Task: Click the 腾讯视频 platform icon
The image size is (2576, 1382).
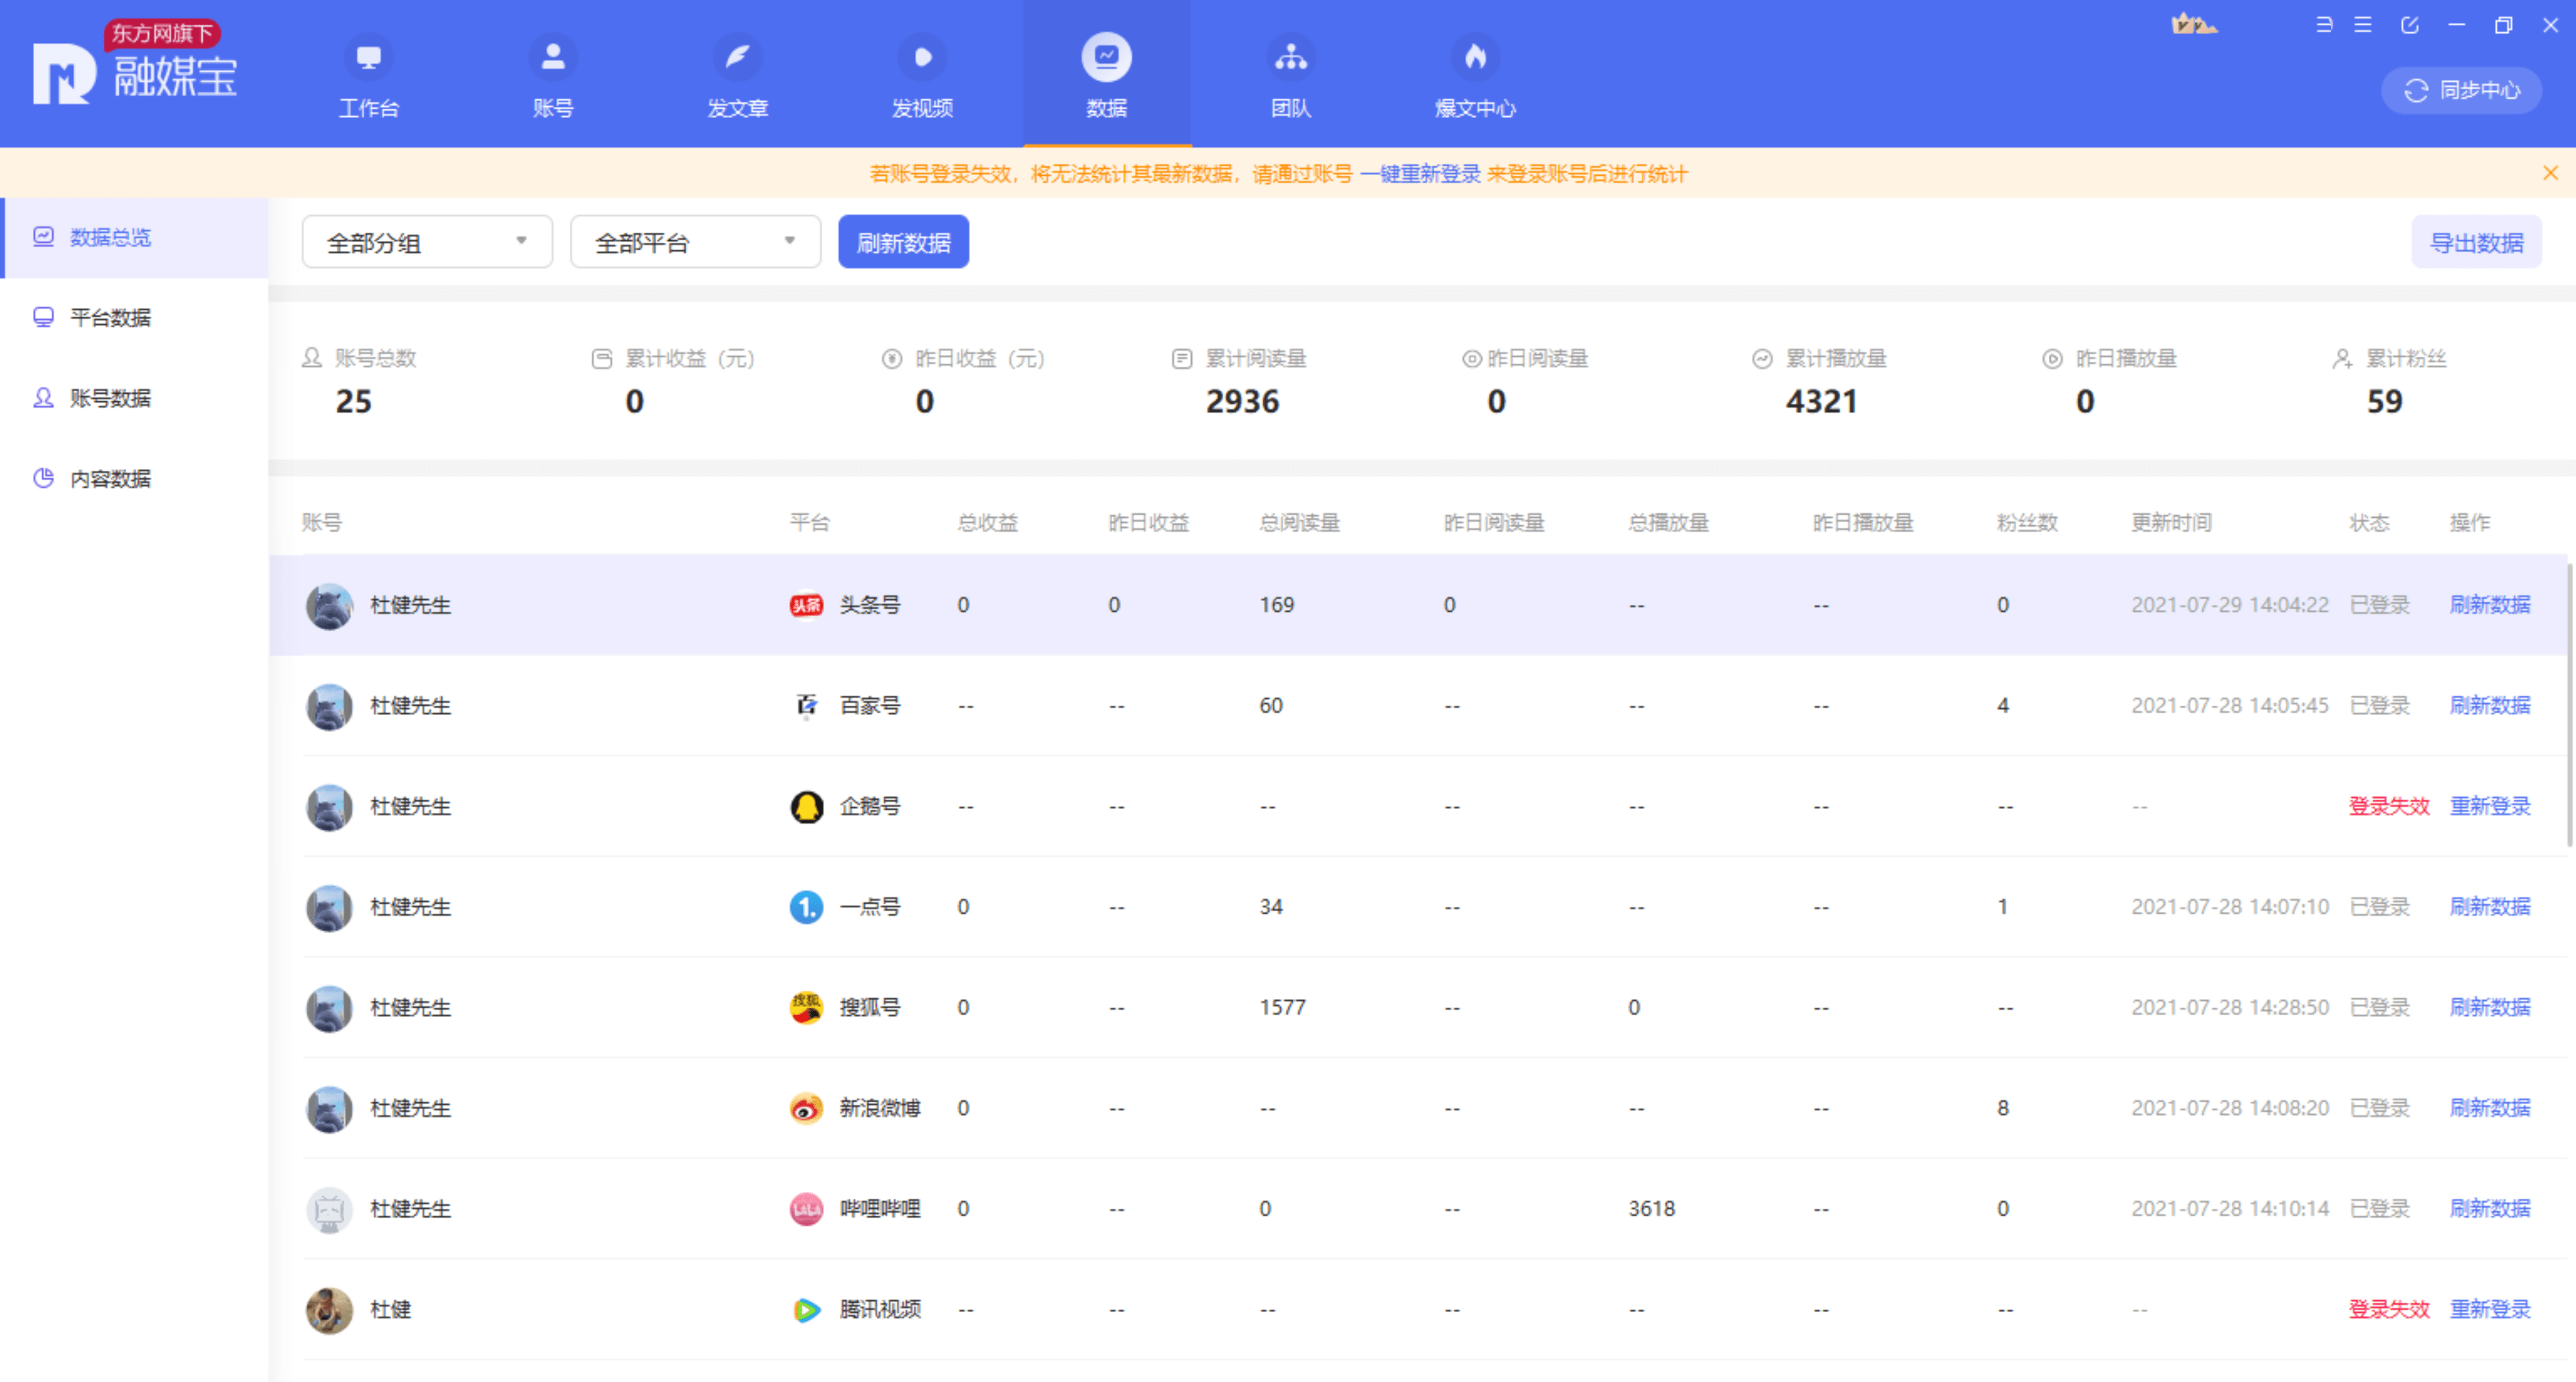Action: pyautogui.click(x=806, y=1309)
